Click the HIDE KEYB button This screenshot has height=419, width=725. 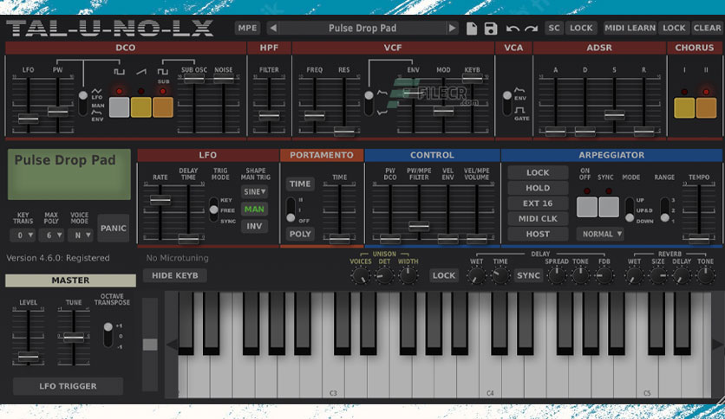pos(175,275)
